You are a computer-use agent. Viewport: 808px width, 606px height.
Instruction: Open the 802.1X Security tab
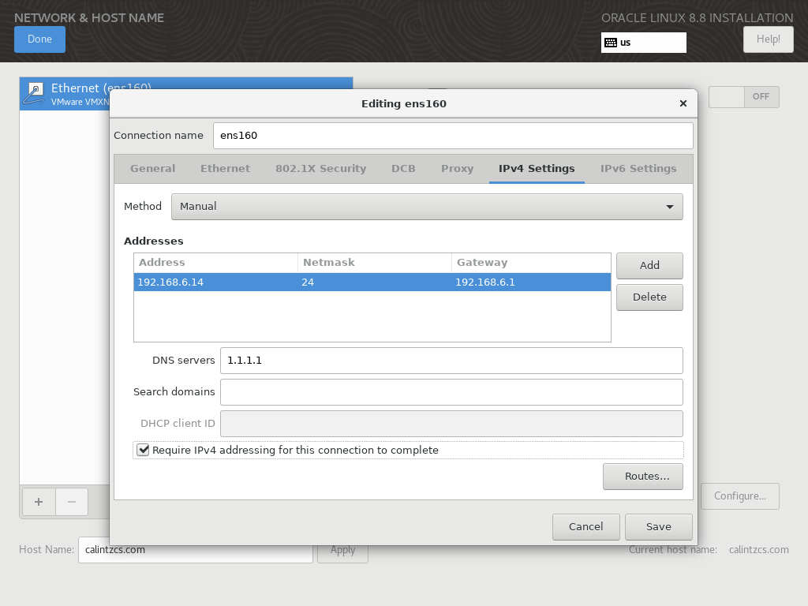[320, 169]
